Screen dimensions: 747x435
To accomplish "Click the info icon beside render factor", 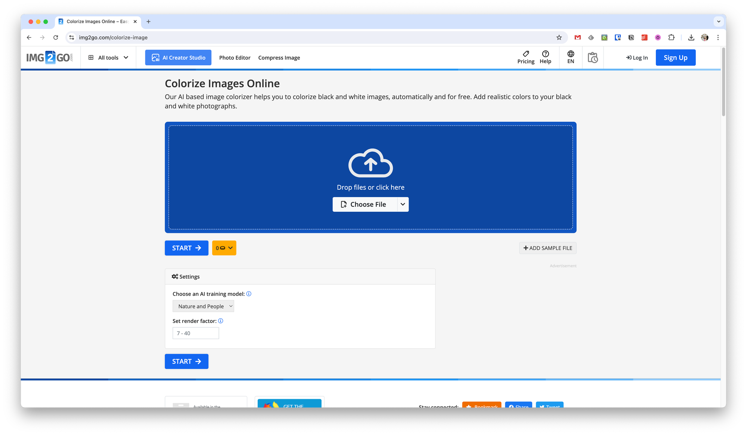I will pyautogui.click(x=220, y=321).
